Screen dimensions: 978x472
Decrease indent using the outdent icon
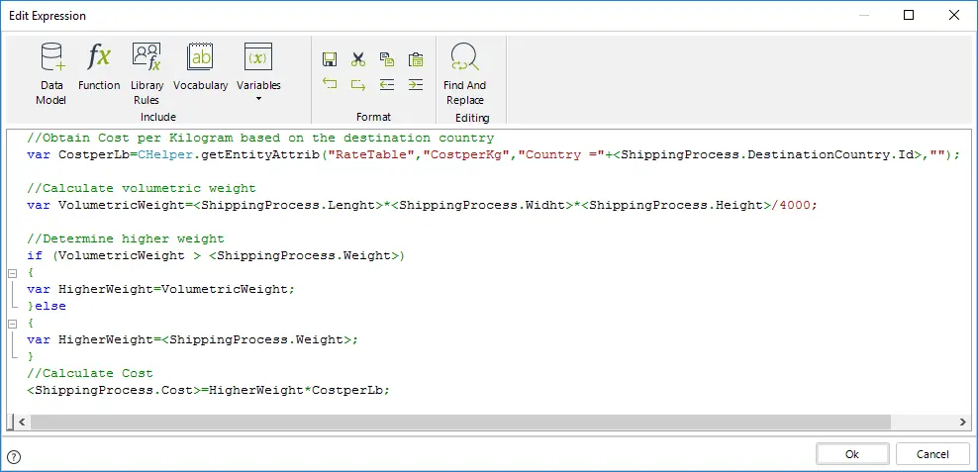(x=387, y=84)
